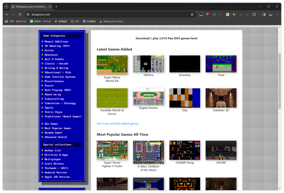Expand the tab search dropdown arrow
Viewport: 284px width, 193px height.
(7, 7)
